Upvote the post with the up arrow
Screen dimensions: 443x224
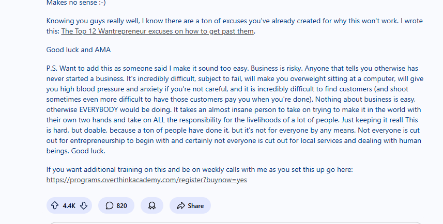click(55, 205)
